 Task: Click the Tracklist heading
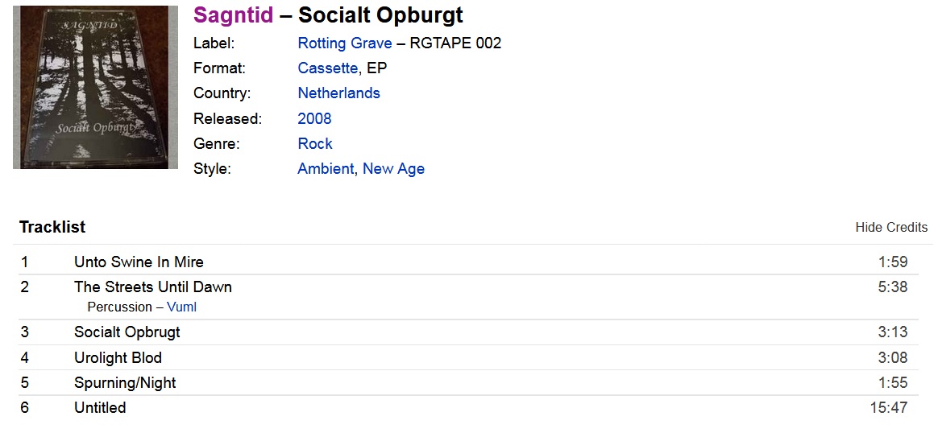pos(52,227)
